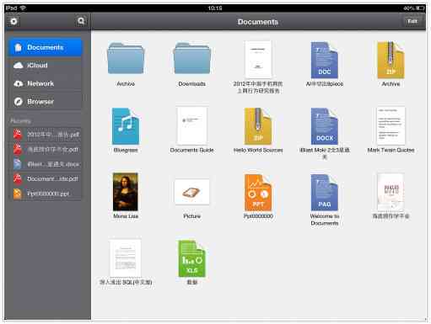431x324 pixels.
Task: Open the Archive folder icon
Action: 126,58
